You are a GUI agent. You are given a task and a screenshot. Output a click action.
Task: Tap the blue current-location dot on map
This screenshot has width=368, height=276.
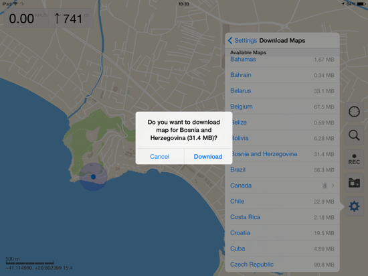pos(93,177)
